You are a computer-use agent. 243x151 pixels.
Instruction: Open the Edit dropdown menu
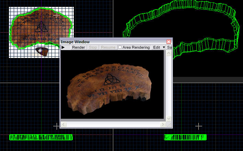point(159,47)
